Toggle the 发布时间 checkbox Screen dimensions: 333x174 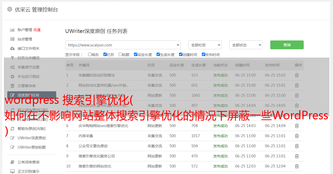click(x=203, y=54)
